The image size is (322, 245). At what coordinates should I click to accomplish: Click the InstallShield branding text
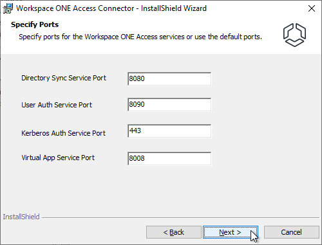(21, 217)
